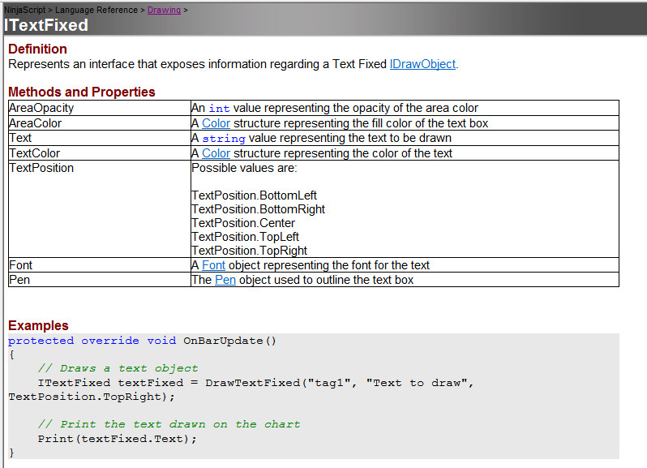The width and height of the screenshot is (647, 468).
Task: Select the AreaOpacity property cell
Action: (100, 108)
